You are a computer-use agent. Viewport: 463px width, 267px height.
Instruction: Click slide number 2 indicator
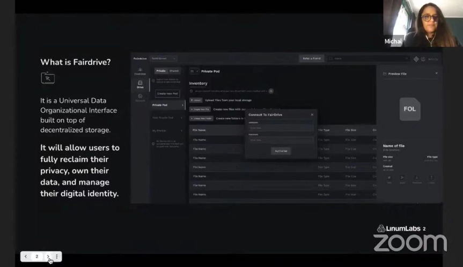pyautogui.click(x=37, y=256)
